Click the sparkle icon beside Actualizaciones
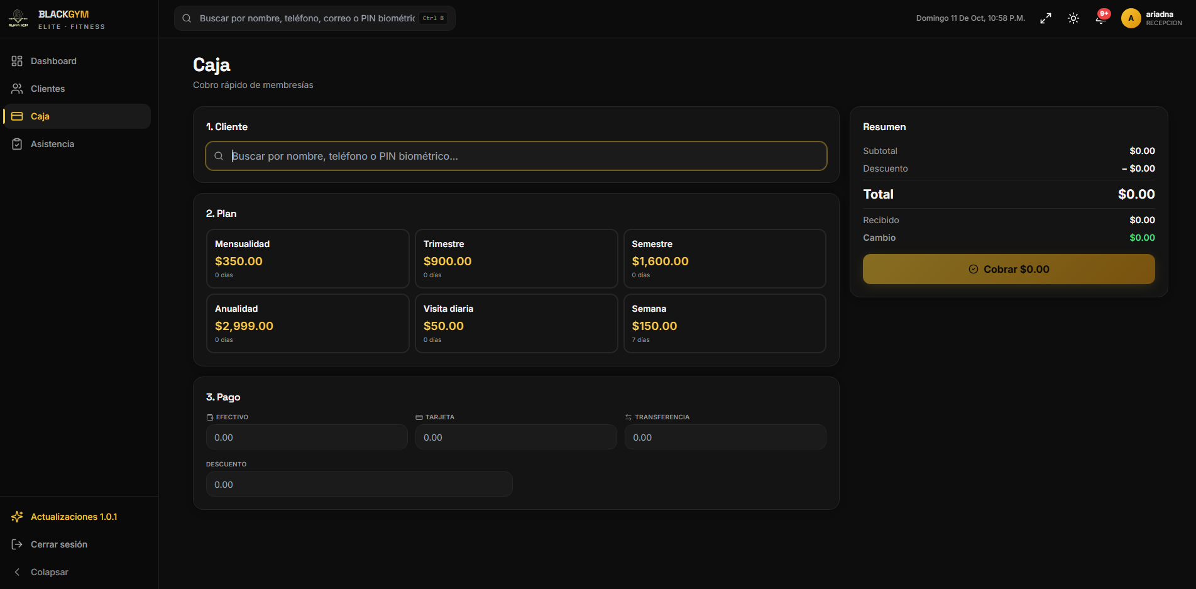1196x589 pixels. [x=17, y=517]
